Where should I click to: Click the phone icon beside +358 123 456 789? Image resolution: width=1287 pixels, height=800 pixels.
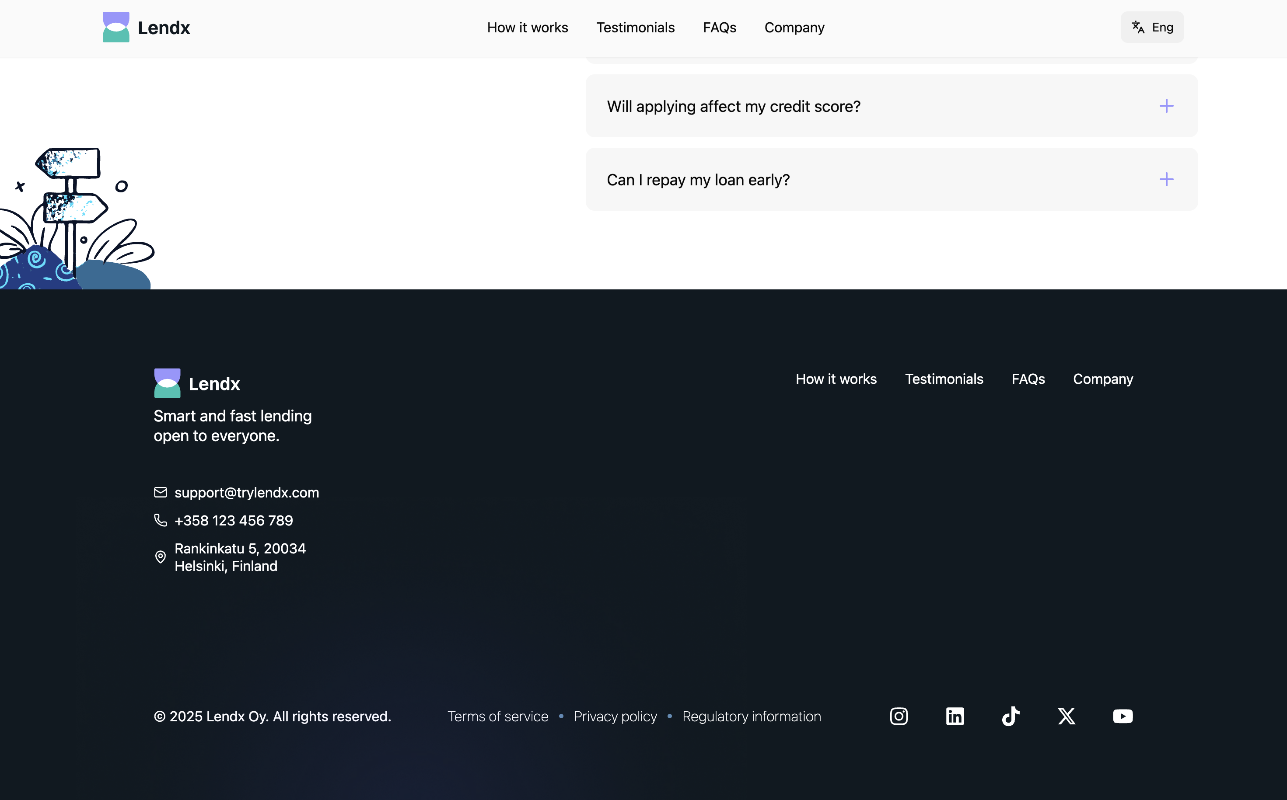click(x=161, y=520)
